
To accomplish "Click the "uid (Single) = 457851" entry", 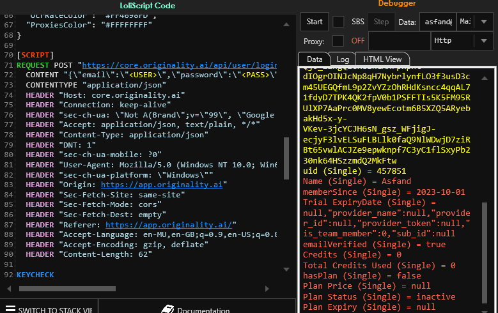I will coord(354,171).
